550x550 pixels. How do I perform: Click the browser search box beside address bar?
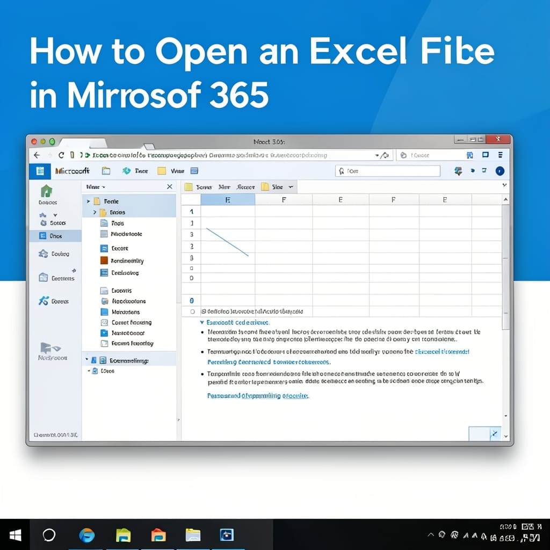point(435,155)
